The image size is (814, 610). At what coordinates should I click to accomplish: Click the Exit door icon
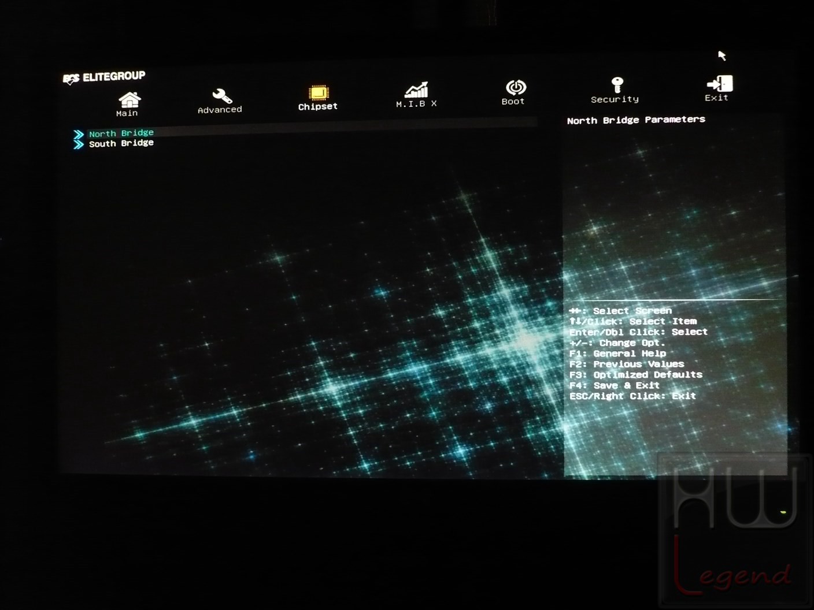719,83
